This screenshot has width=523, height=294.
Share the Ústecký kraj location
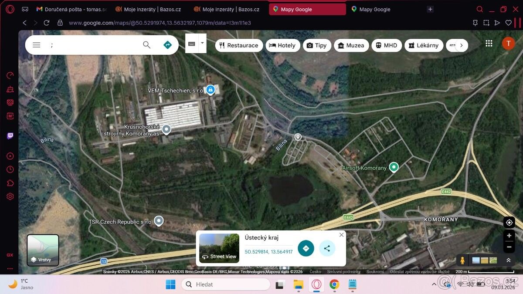pos(327,248)
